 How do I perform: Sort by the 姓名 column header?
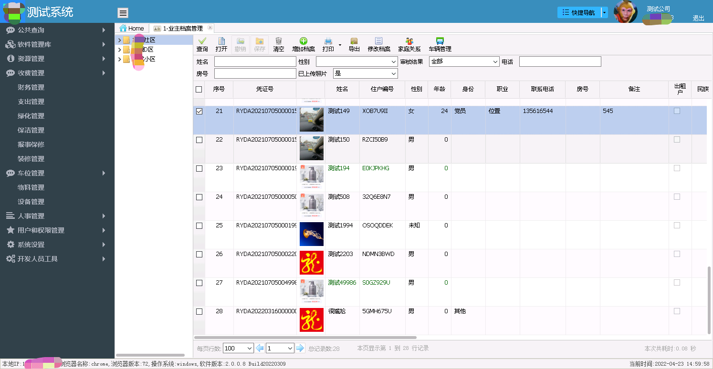point(342,89)
